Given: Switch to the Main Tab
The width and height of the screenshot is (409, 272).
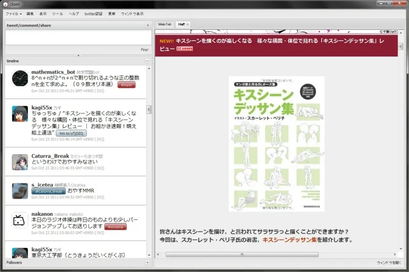Looking at the screenshot, I should point(165,25).
